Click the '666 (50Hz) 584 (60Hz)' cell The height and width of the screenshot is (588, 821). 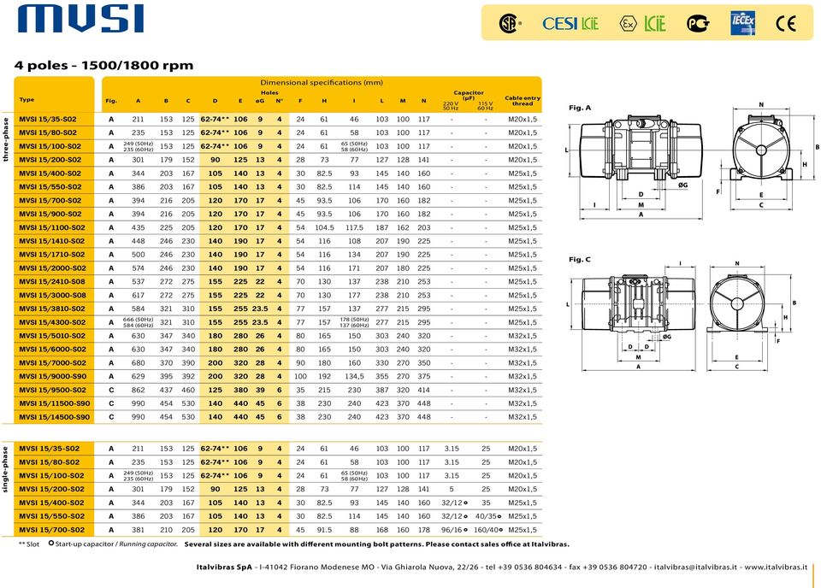[139, 322]
